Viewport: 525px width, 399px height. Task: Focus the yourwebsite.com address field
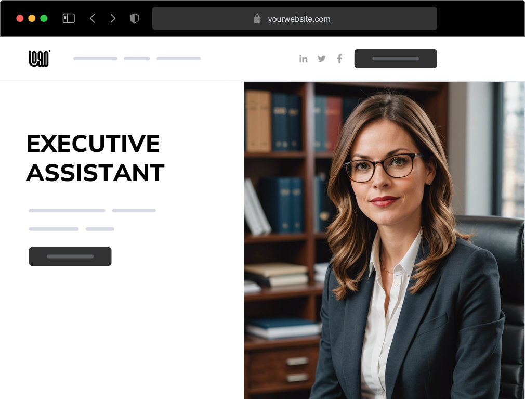295,18
